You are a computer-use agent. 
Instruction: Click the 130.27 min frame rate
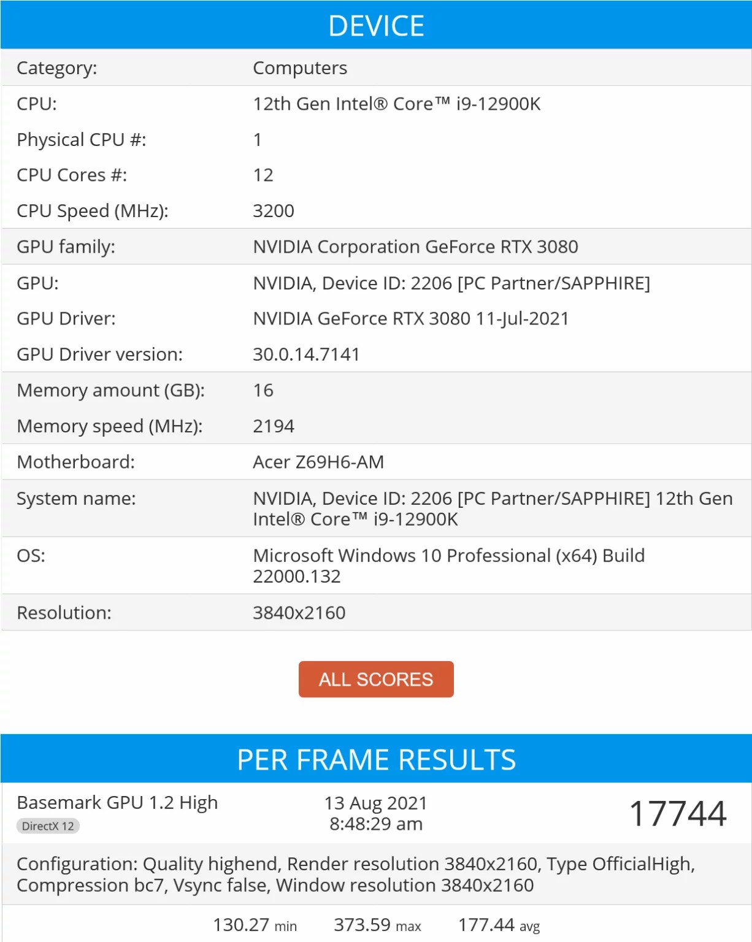(255, 925)
